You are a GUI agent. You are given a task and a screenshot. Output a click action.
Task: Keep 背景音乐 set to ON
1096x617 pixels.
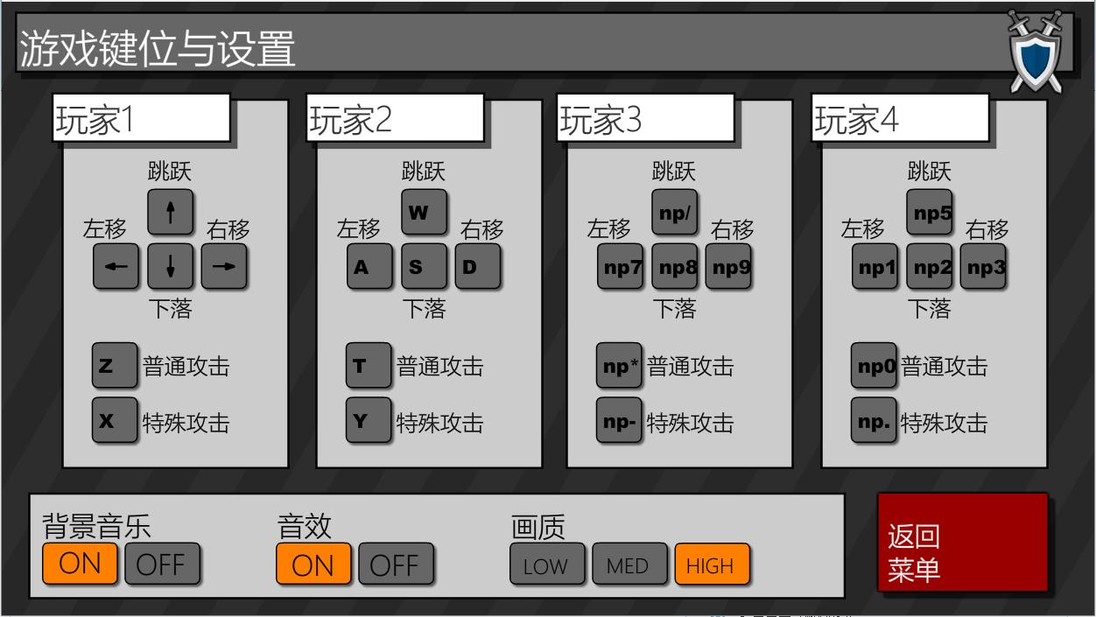(80, 564)
